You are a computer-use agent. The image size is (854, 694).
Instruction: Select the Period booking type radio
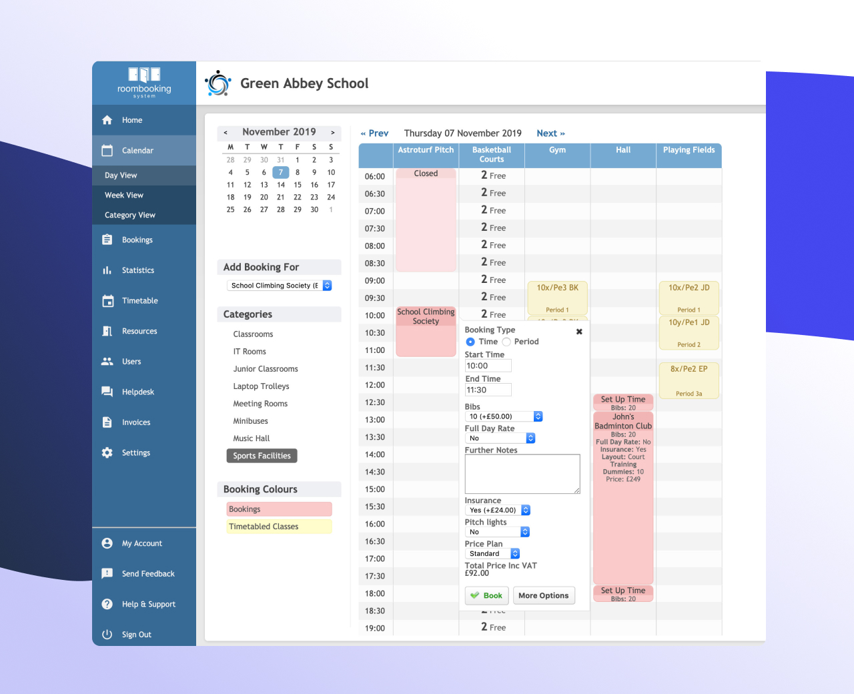[506, 342]
